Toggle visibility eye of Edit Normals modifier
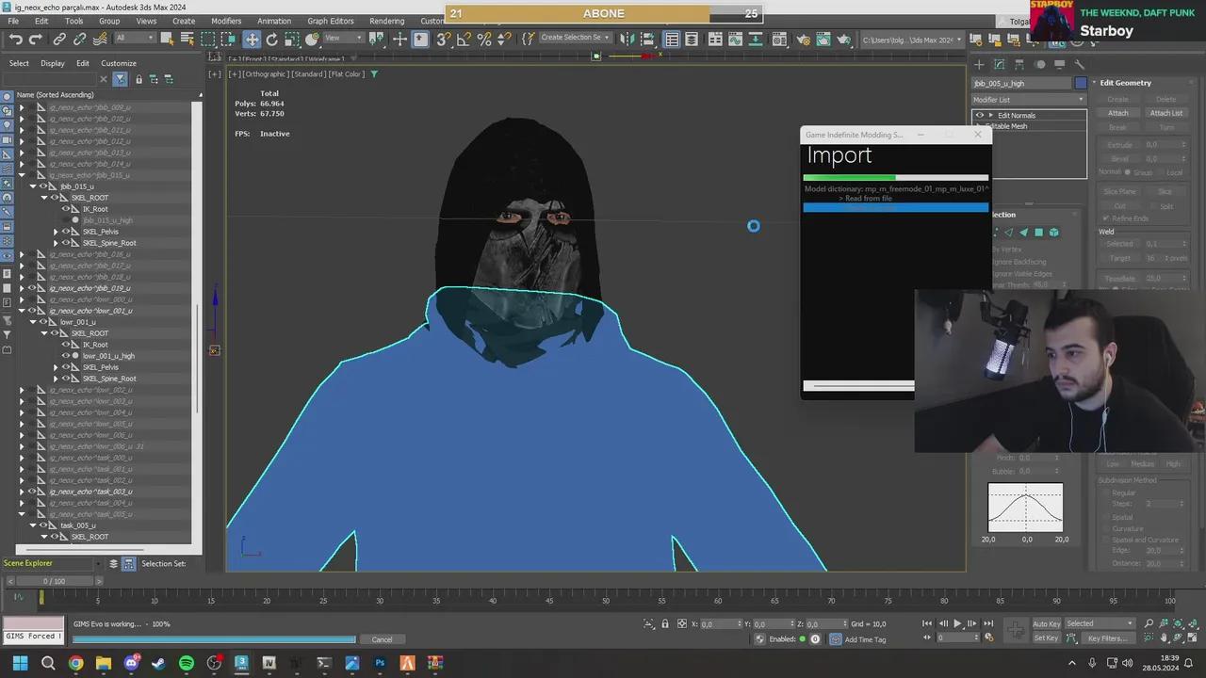Image resolution: width=1206 pixels, height=678 pixels. (x=980, y=115)
